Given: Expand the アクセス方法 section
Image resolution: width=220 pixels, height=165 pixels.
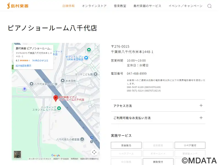Looking at the screenshot, I should click(x=158, y=106).
